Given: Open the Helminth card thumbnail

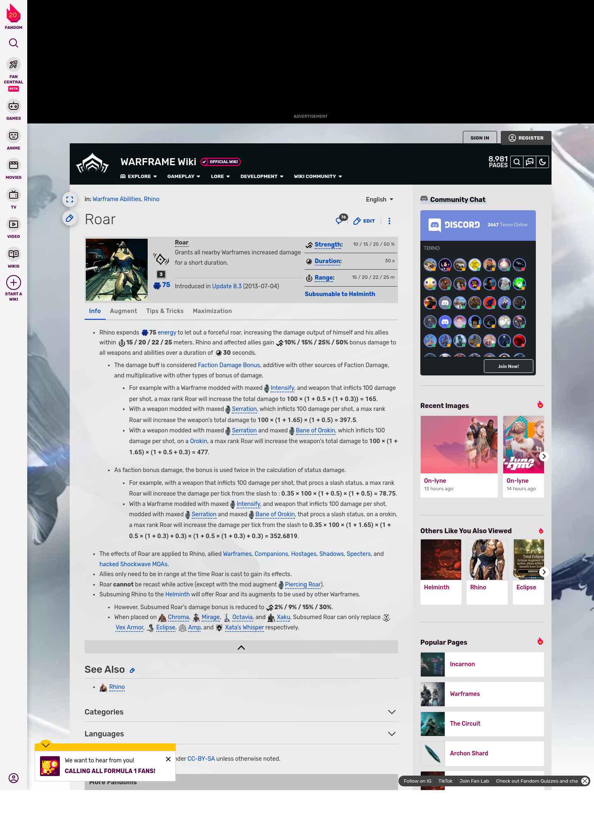Looking at the screenshot, I should point(441,559).
